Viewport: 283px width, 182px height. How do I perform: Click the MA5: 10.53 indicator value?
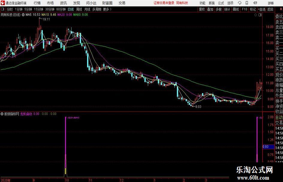pyautogui.click(x=33, y=15)
